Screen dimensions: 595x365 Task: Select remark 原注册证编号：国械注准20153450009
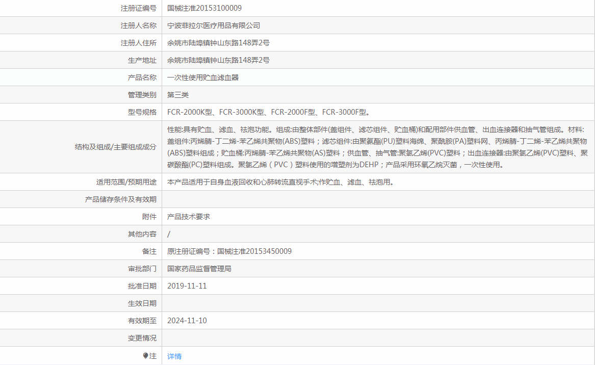229,251
